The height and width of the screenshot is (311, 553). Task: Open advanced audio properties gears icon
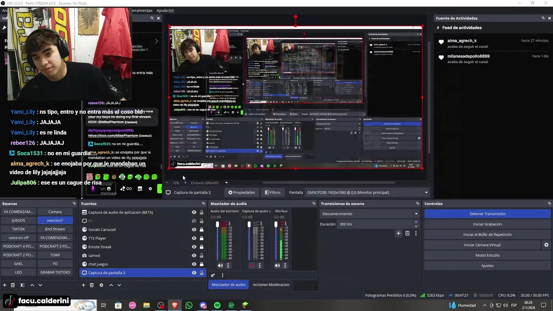tap(213, 275)
